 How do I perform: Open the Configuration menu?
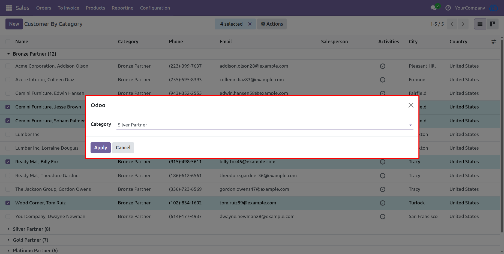(155, 8)
